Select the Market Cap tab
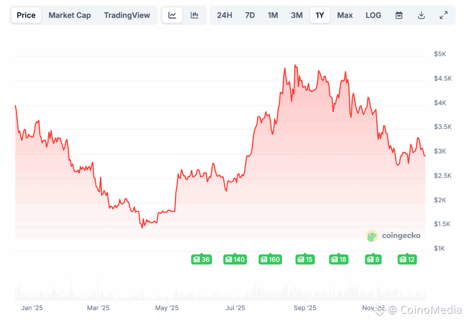This screenshot has width=465, height=321. point(69,15)
